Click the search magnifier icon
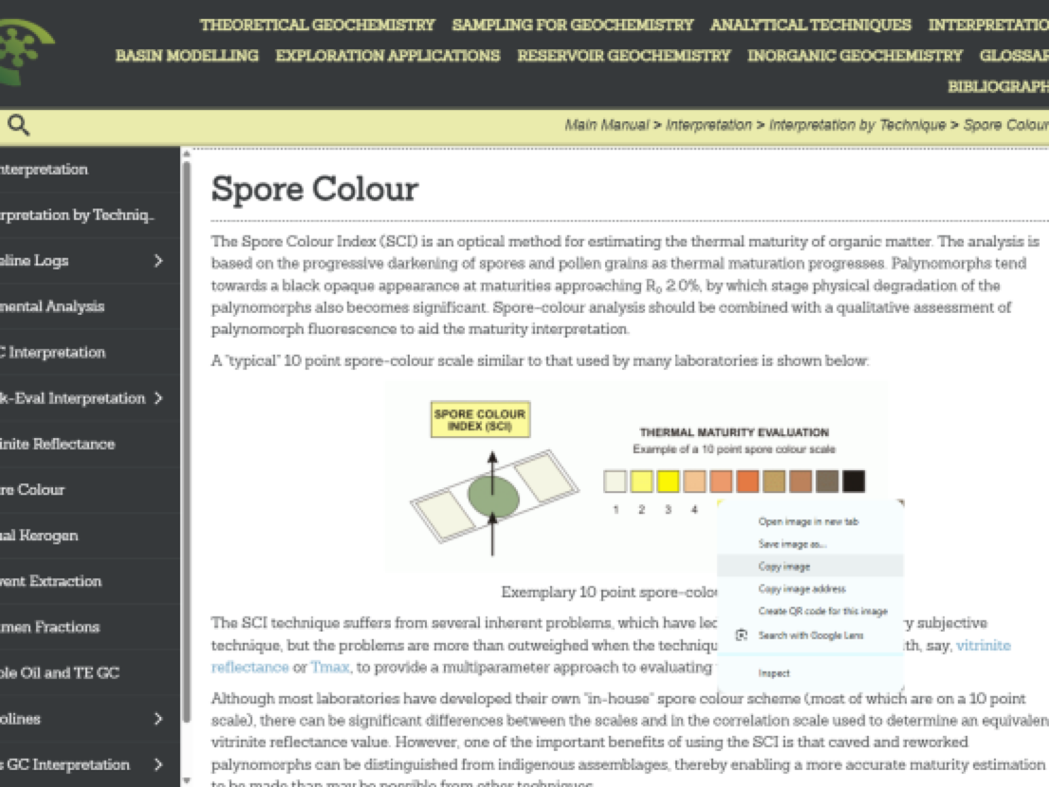Image resolution: width=1049 pixels, height=787 pixels. (18, 125)
